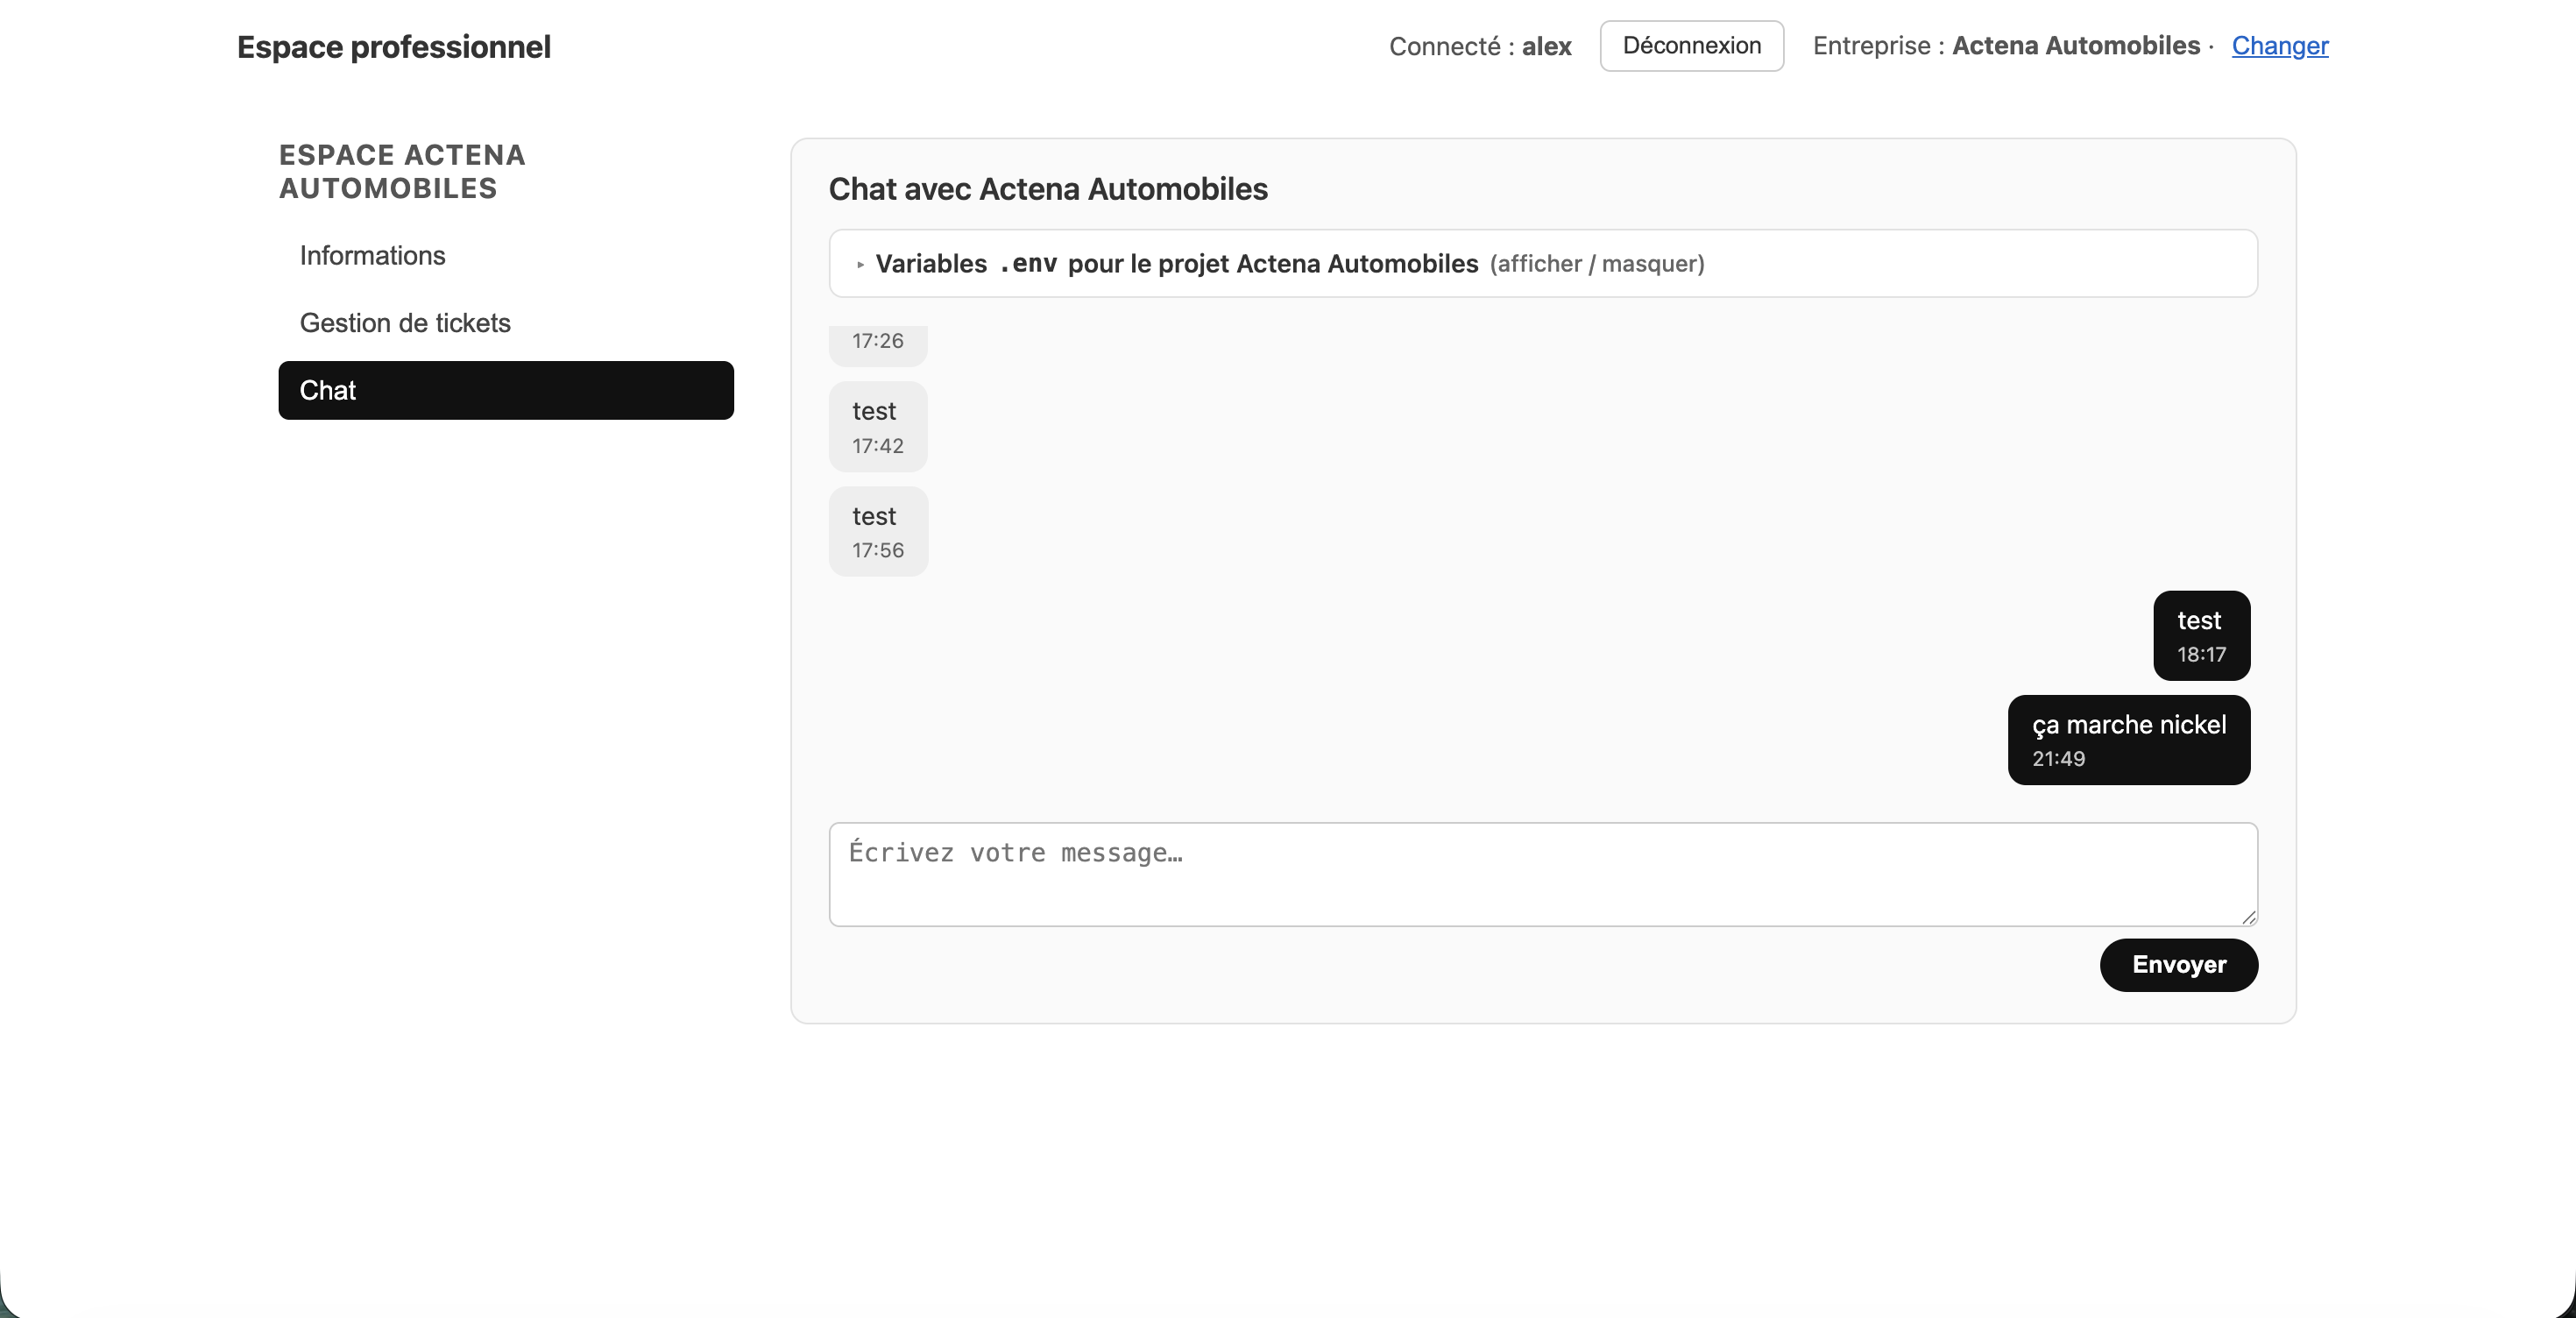
Task: Open Gestion de tickets section
Action: coord(405,323)
